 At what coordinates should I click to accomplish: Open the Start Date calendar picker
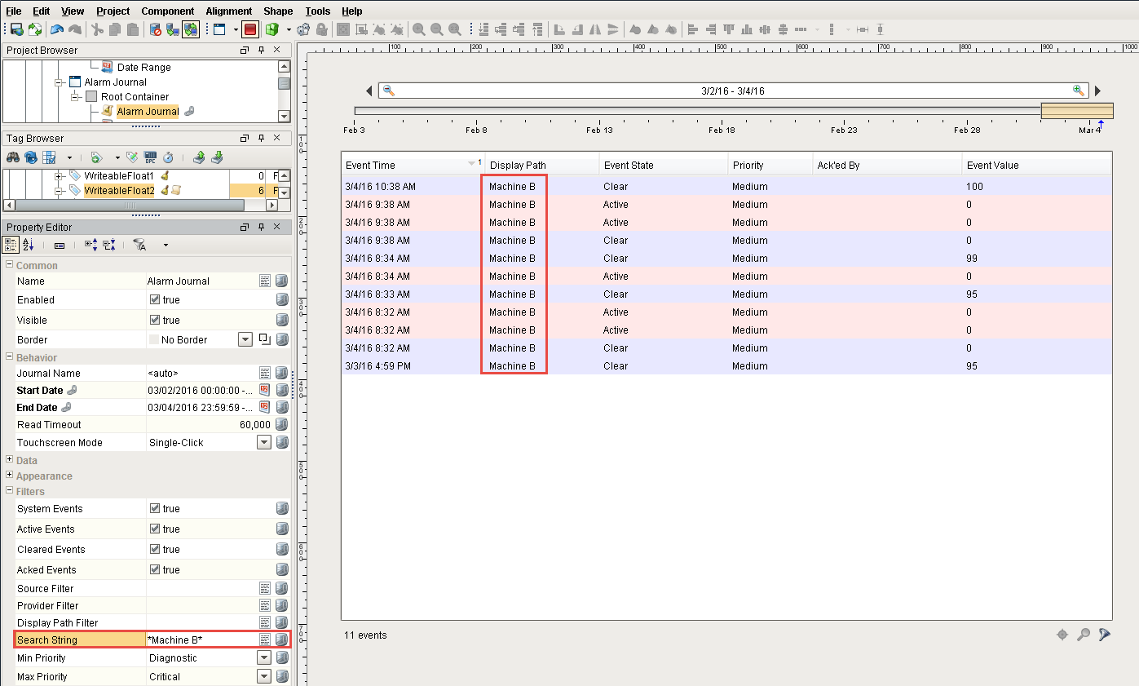tap(263, 390)
